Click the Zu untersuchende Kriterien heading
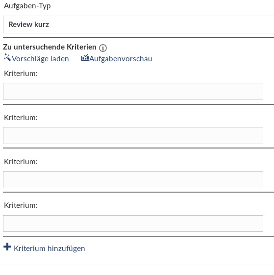The width and height of the screenshot is (274, 275). 50,47
